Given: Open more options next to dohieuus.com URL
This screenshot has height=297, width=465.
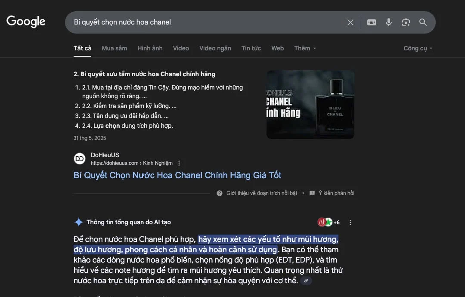Looking at the screenshot, I should (x=179, y=163).
